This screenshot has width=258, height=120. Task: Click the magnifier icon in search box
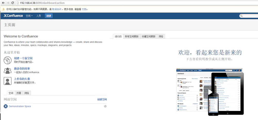pos(241,16)
